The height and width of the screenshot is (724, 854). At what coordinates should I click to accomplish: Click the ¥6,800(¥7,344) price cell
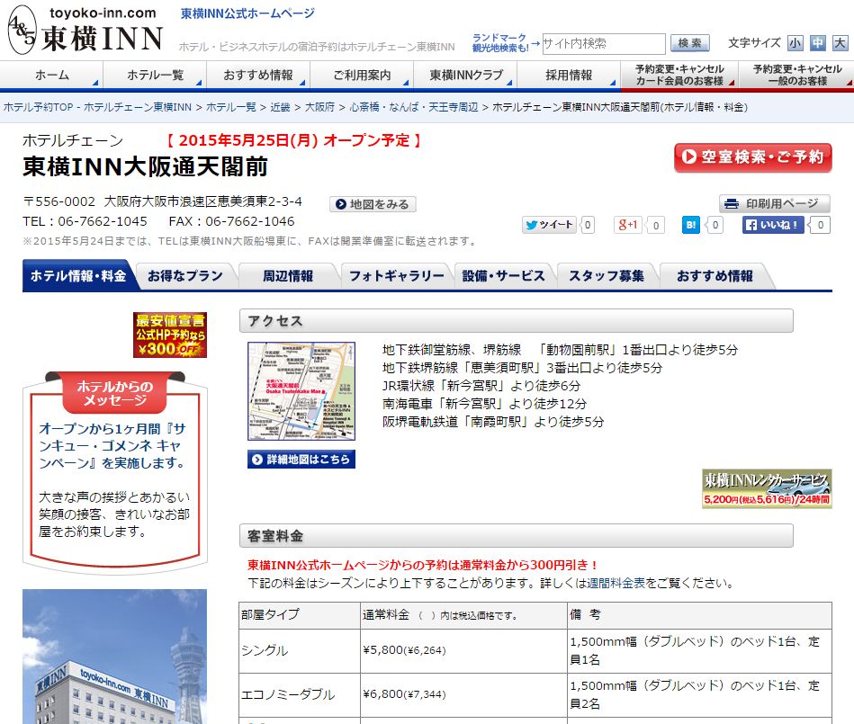click(463, 695)
